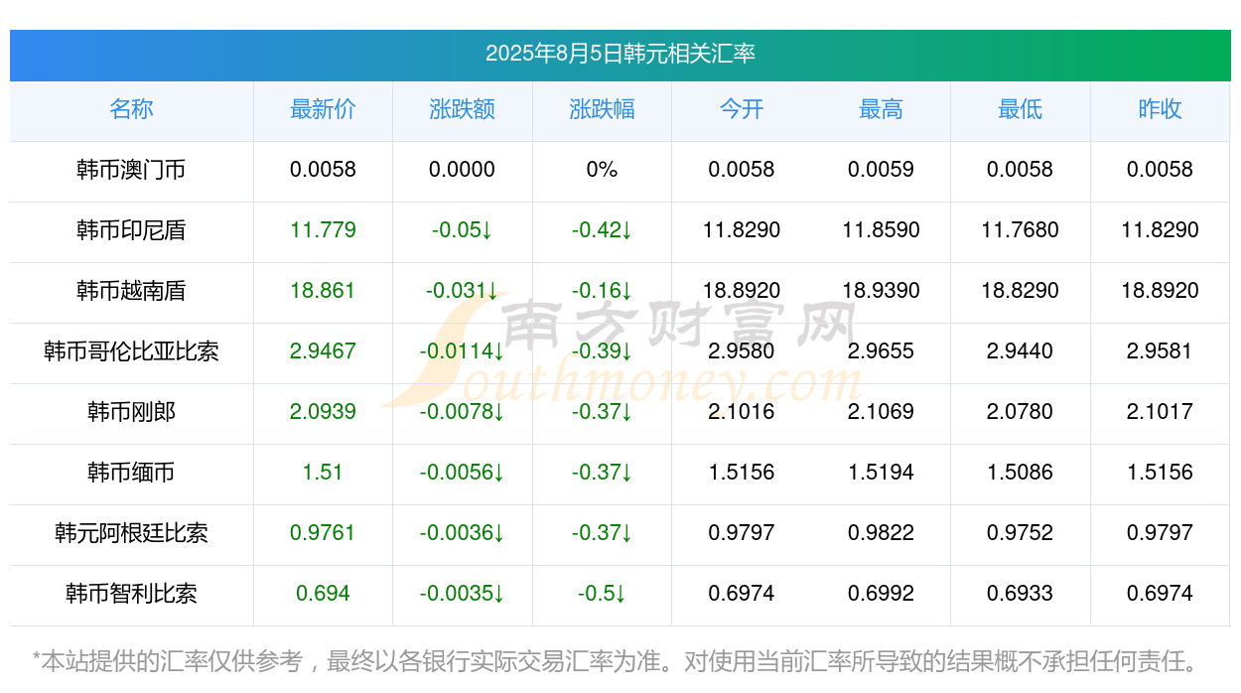Viewport: 1241px width, 693px height.
Task: Click change amount -0.0056↓ value
Action: (x=462, y=473)
